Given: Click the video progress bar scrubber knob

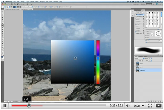Looking at the screenshot, I should pyautogui.click(x=29, y=106).
